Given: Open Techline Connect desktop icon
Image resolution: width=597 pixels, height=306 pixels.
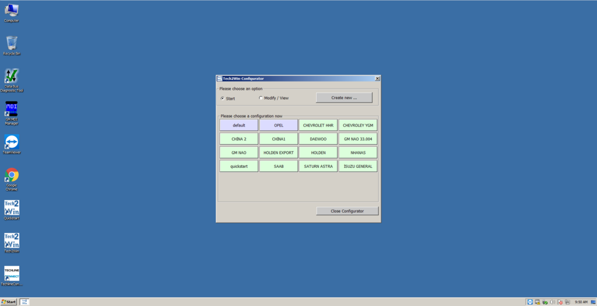Looking at the screenshot, I should [12, 274].
